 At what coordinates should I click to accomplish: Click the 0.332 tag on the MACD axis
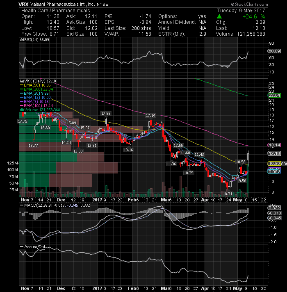(x=275, y=208)
